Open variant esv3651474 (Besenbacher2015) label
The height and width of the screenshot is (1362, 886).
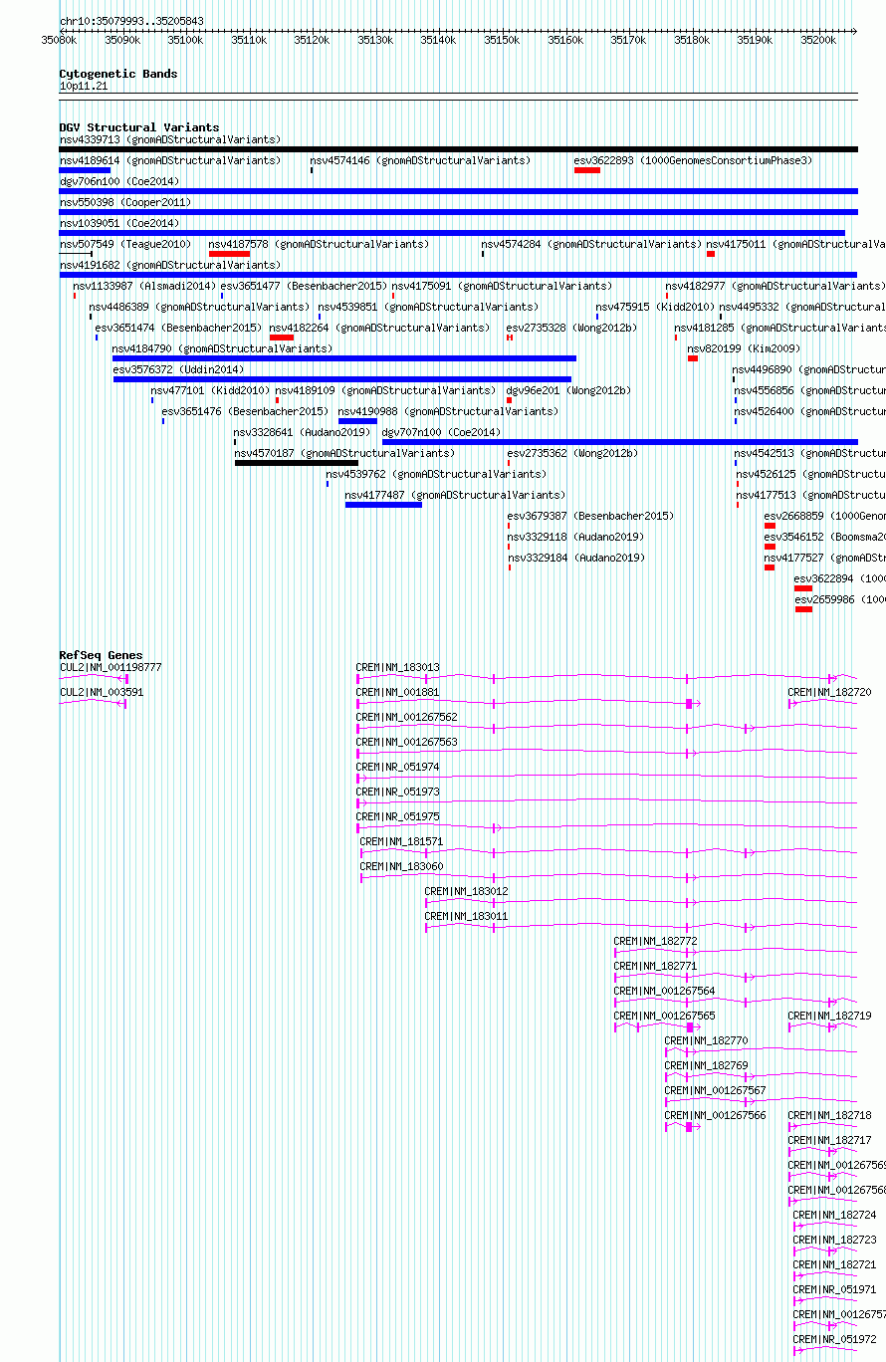178,328
